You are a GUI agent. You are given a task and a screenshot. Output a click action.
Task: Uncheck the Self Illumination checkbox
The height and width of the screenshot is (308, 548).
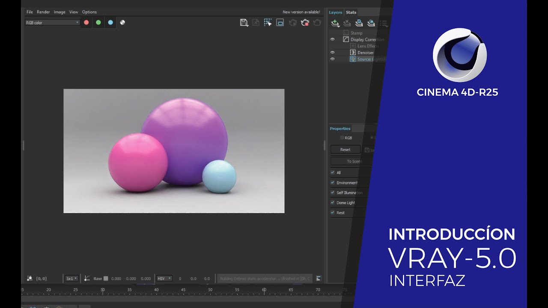coord(333,192)
